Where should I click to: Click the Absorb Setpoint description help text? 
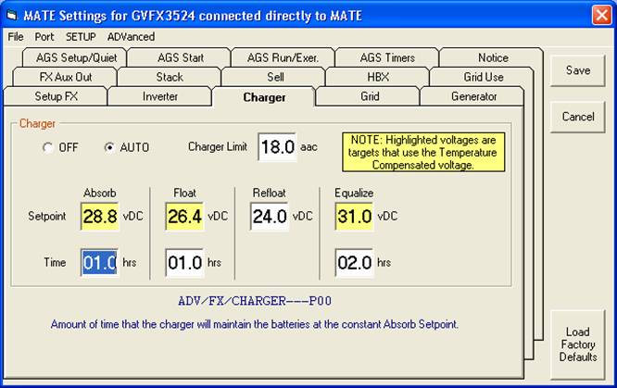point(255,324)
